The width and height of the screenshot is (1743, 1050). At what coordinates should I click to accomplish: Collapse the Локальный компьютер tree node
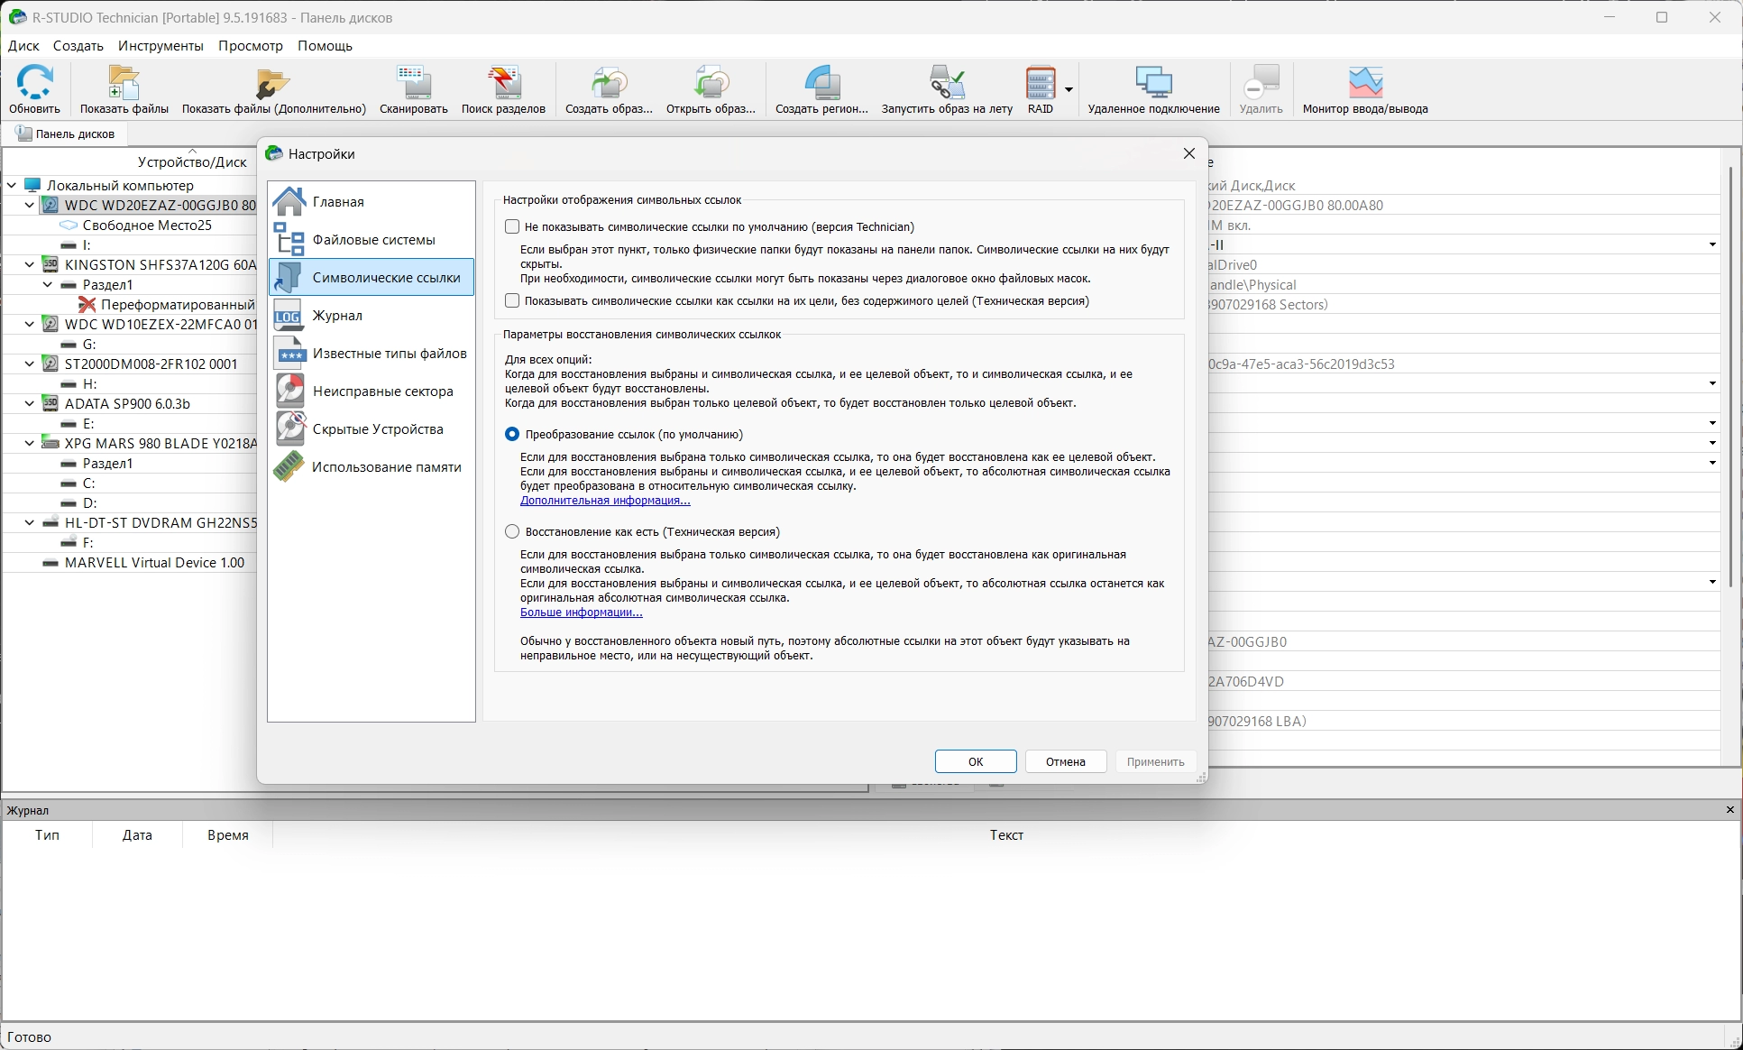tap(12, 185)
